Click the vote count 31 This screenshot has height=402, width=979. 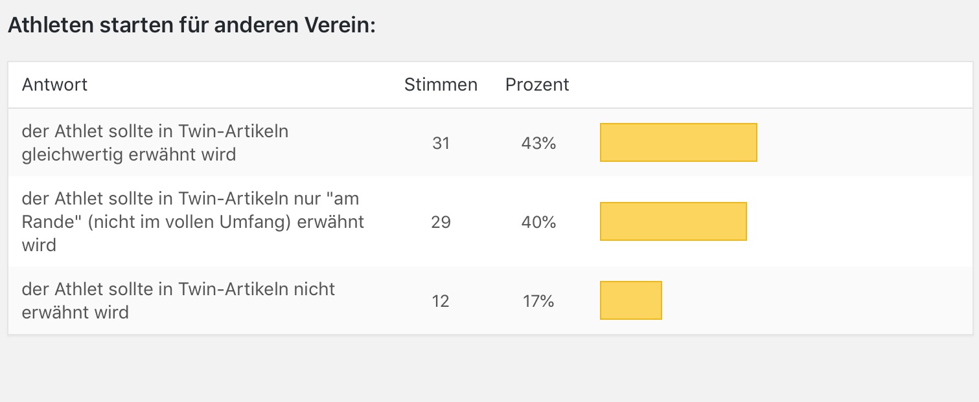pyautogui.click(x=441, y=143)
